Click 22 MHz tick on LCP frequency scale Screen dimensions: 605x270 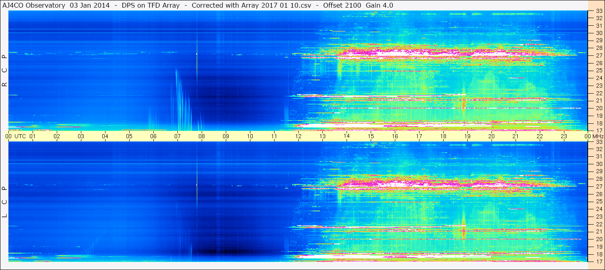click(x=599, y=224)
